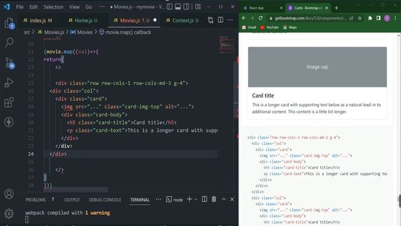Screen dimensions: 401x226
Task: Maximize the panel with chevron up
Action: 224,199
